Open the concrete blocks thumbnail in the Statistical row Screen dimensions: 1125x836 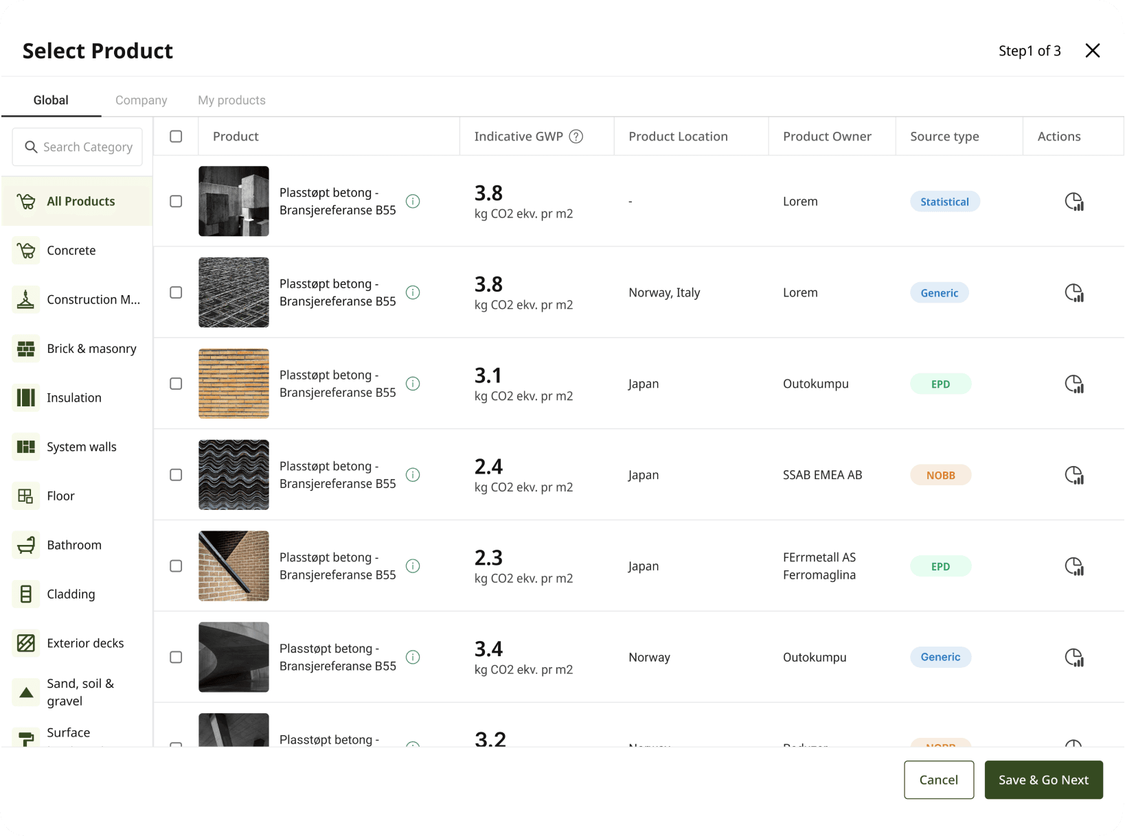tap(234, 201)
